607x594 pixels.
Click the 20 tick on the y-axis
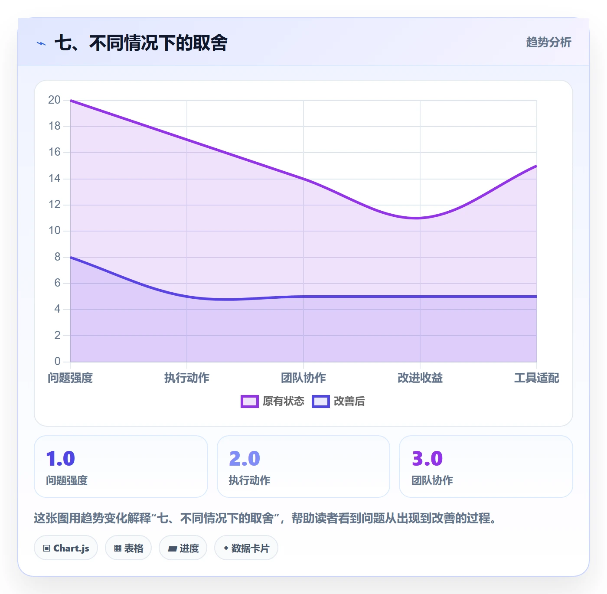click(x=54, y=100)
